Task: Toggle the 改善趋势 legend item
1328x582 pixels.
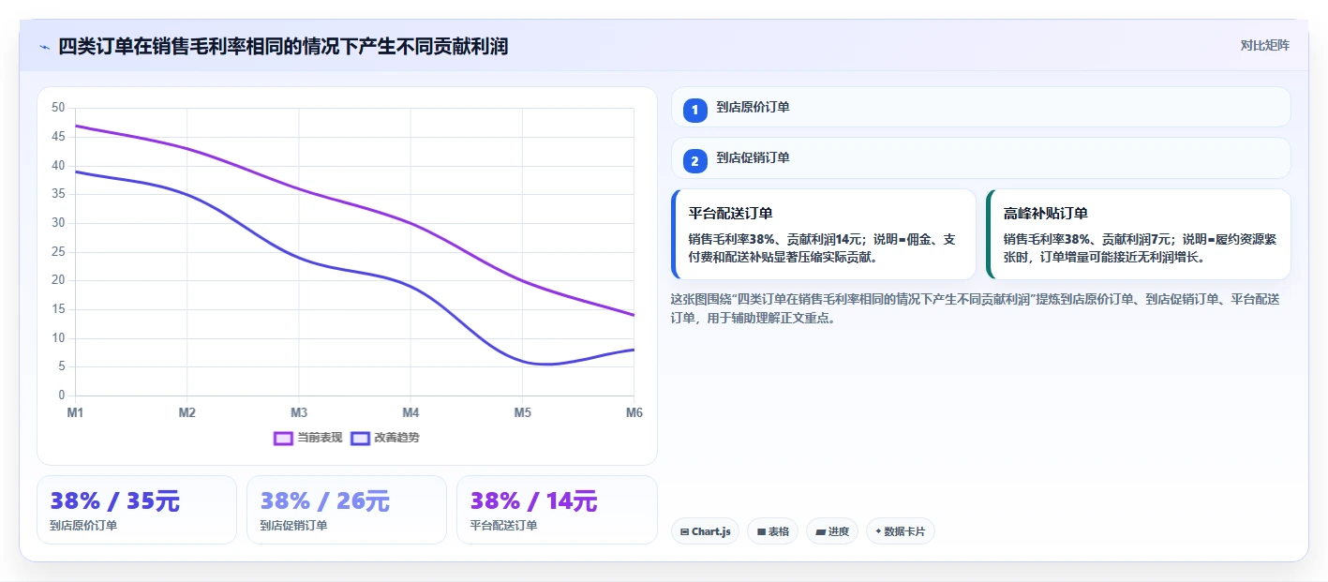Action: [x=384, y=438]
